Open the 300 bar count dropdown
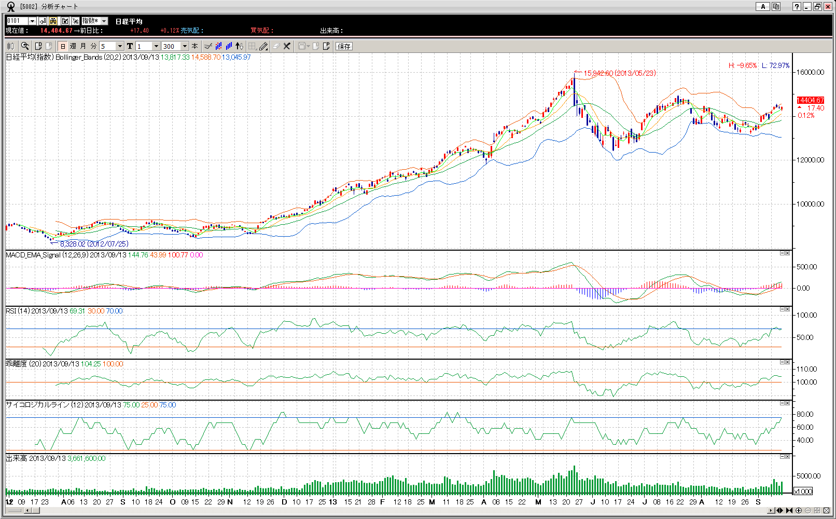The height and width of the screenshot is (519, 836). [x=185, y=46]
